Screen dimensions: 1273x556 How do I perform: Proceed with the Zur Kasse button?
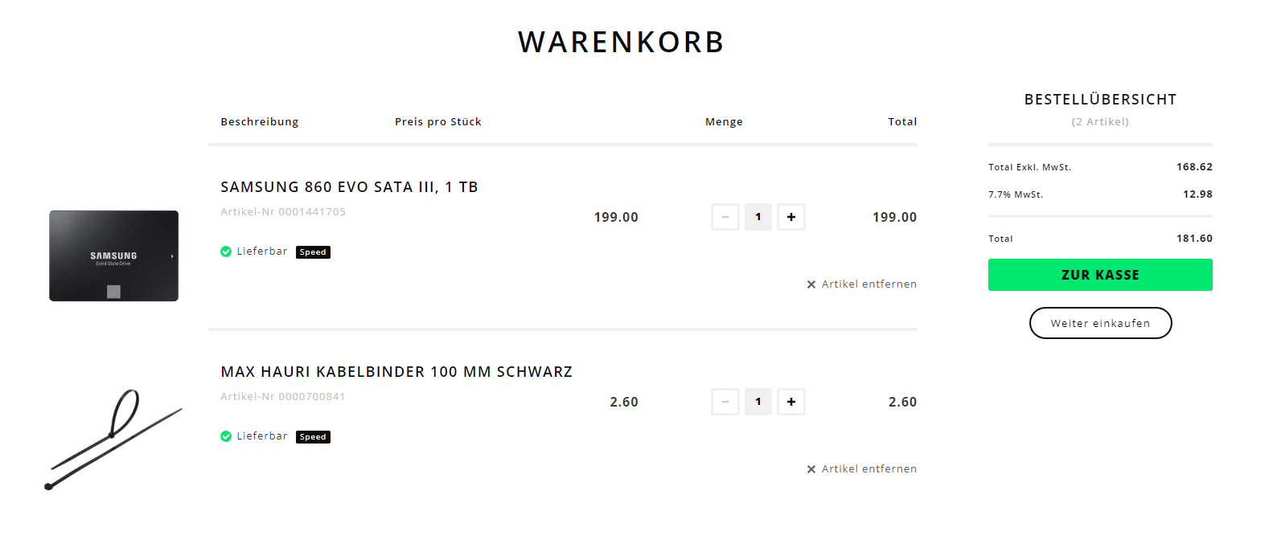[1099, 275]
